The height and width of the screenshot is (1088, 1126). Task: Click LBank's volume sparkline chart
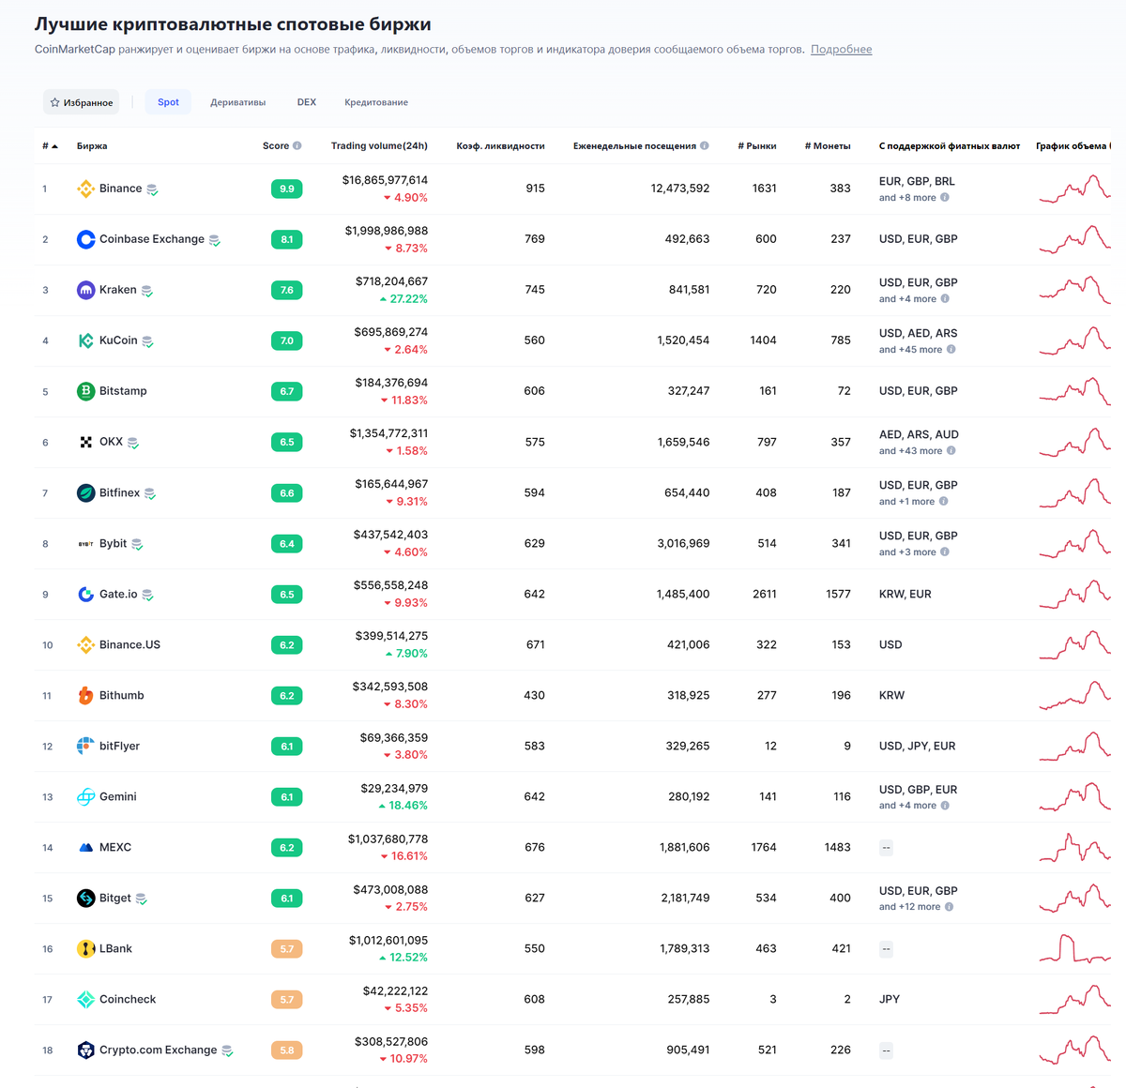[1075, 948]
